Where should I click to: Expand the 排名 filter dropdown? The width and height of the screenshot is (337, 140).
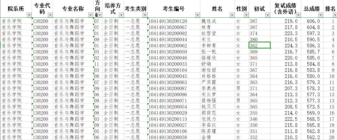(x=334, y=15)
